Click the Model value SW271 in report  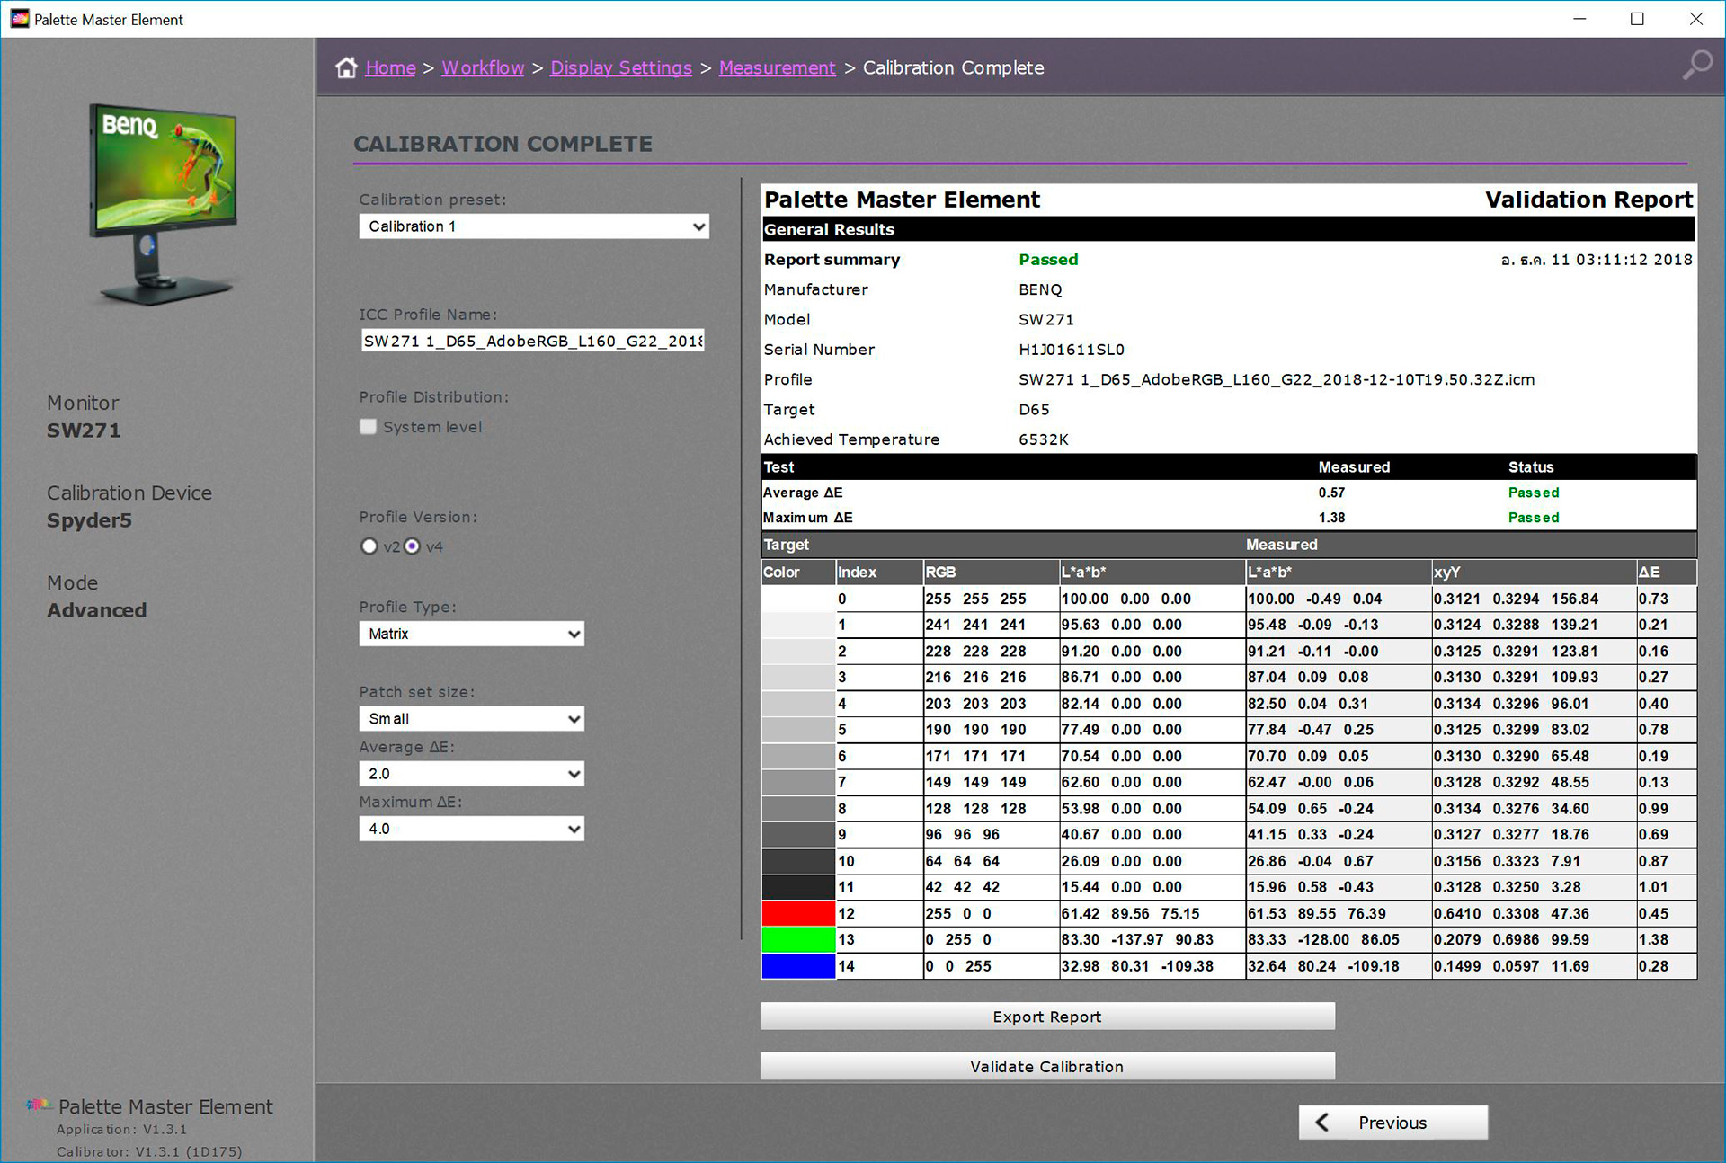click(1046, 320)
